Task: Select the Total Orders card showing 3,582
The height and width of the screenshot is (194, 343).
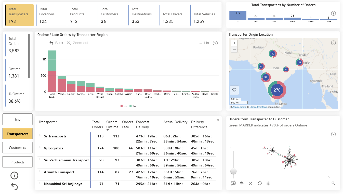Action: tap(17, 45)
